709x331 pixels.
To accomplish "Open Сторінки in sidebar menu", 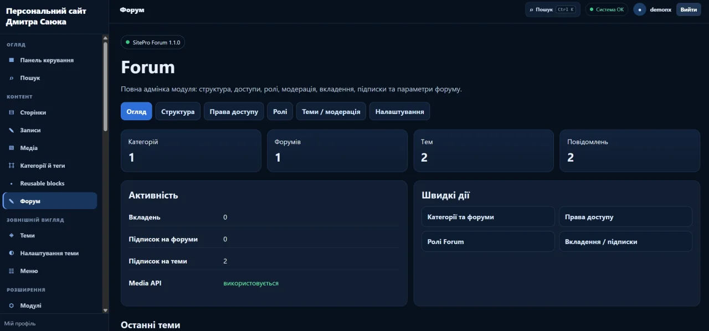I will coord(50,112).
